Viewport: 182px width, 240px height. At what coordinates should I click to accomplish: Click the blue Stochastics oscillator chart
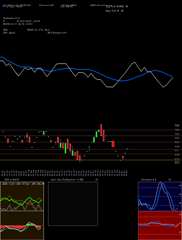coord(160,196)
